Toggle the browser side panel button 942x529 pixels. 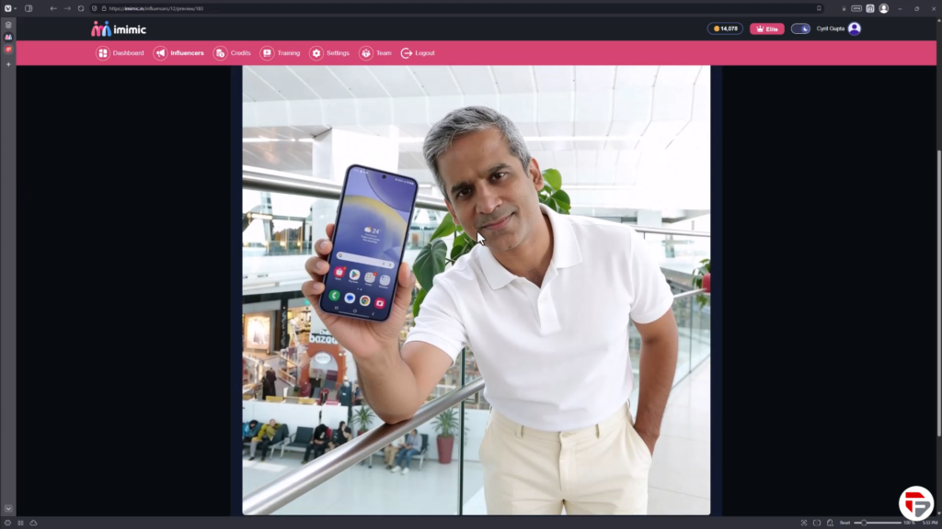coord(29,8)
